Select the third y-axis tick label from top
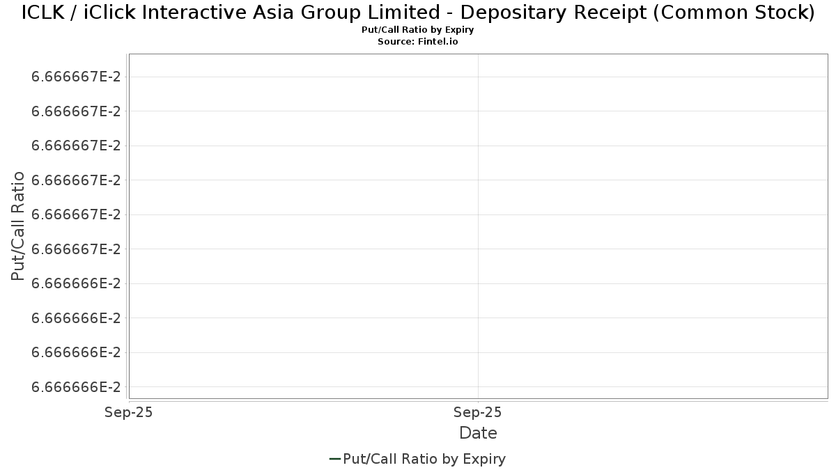 click(x=76, y=146)
